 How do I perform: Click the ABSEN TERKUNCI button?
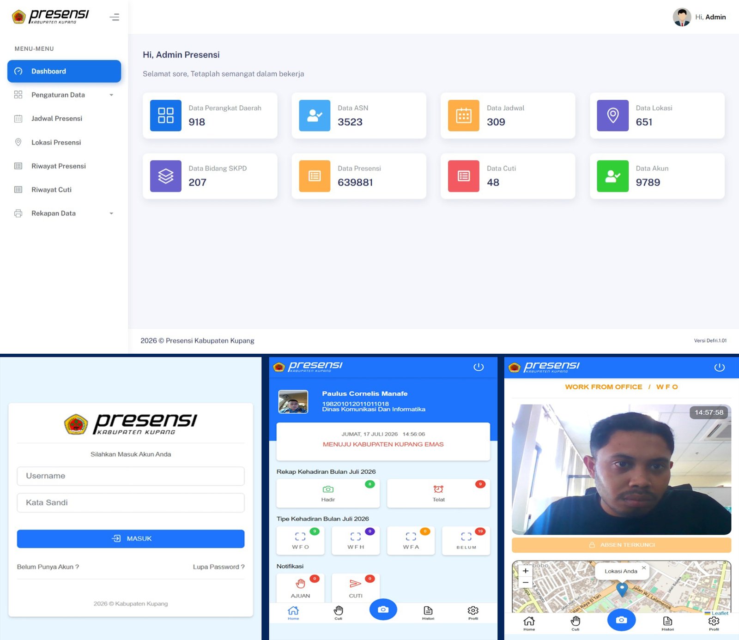pos(621,545)
